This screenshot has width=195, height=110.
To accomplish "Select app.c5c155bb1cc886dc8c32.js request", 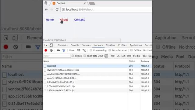I will [x=97, y=78].
